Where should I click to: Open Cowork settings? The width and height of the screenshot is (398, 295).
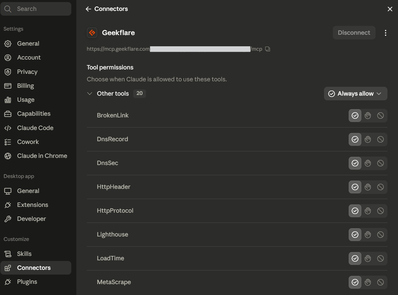click(x=36, y=142)
